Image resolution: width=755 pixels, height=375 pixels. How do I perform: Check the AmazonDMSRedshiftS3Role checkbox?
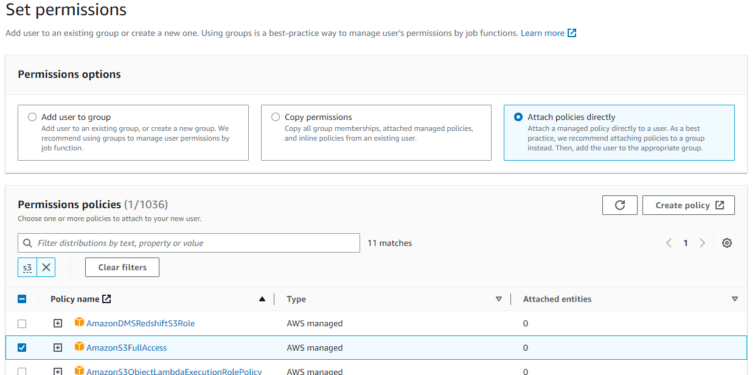pos(22,323)
